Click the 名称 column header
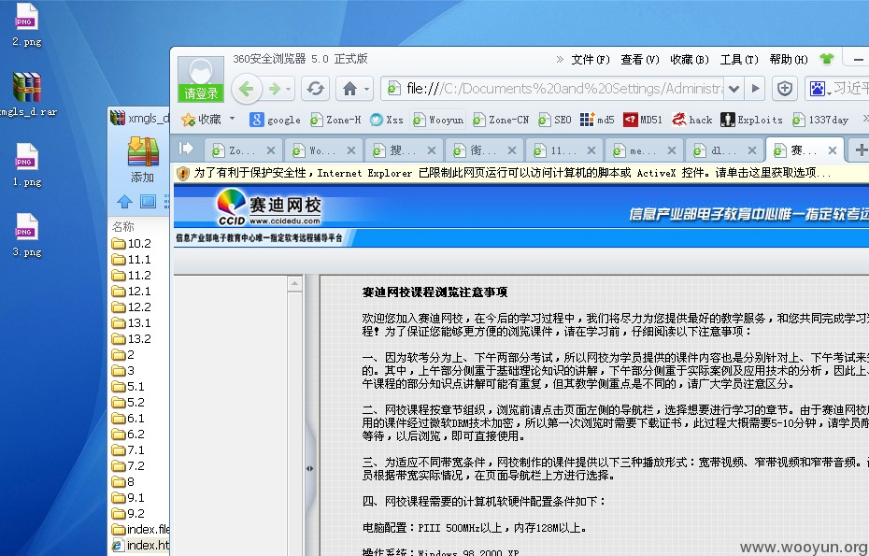869x556 pixels. tap(123, 226)
